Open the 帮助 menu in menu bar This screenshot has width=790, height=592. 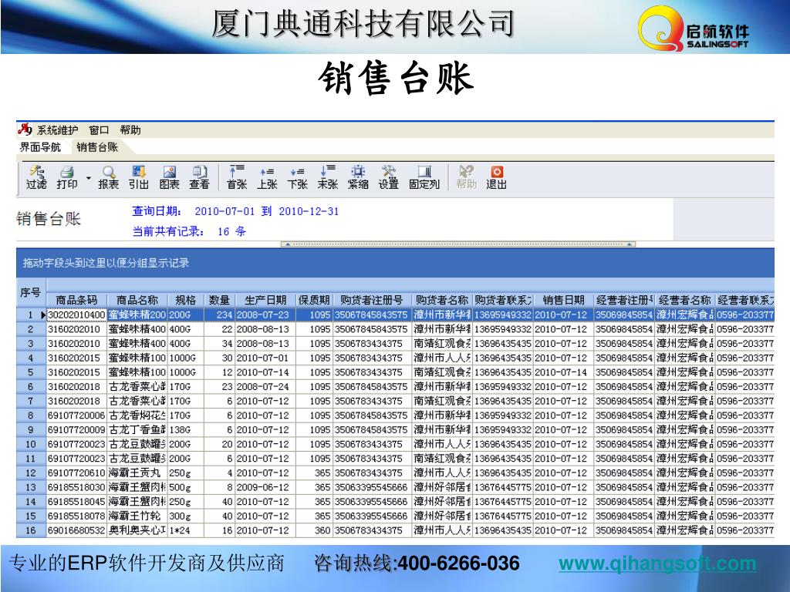coord(130,130)
